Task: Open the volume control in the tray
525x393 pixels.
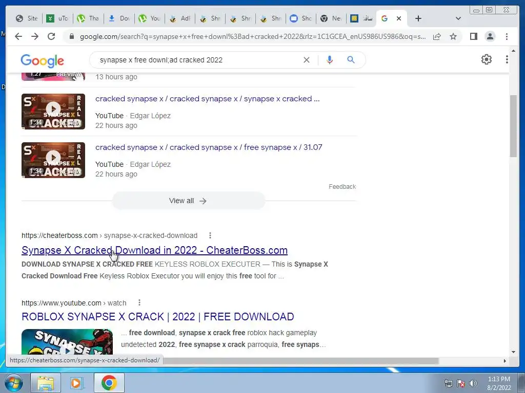Action: pyautogui.click(x=473, y=383)
